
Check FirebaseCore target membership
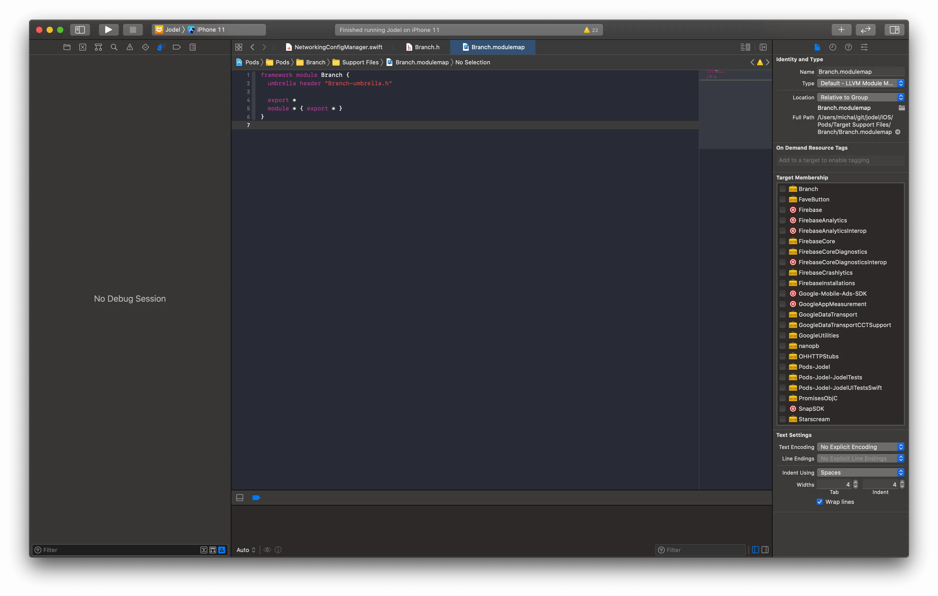point(782,241)
